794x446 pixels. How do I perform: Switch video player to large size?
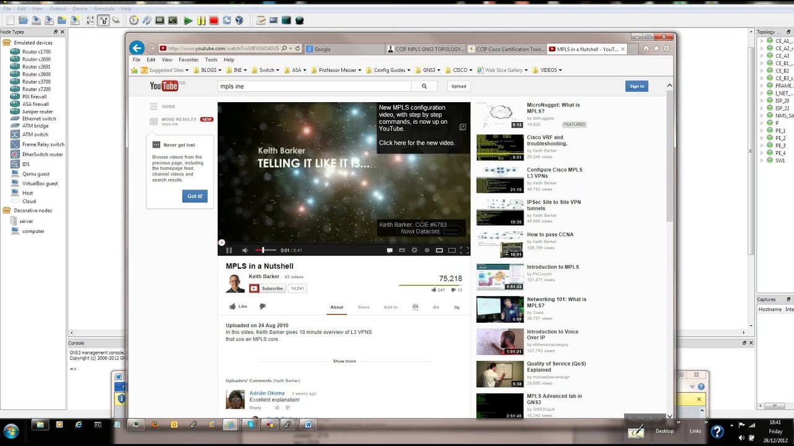tap(452, 250)
